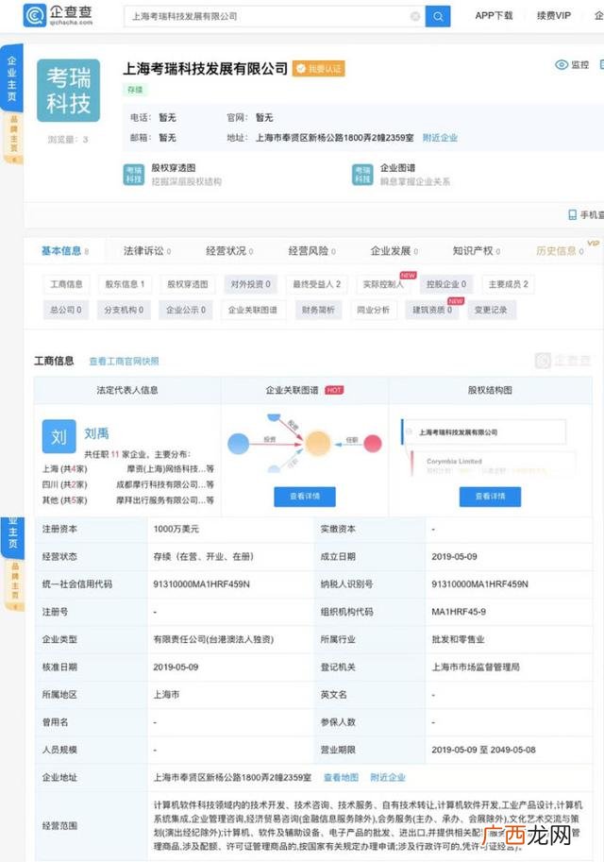Open the APP下载 menu item

point(494,15)
